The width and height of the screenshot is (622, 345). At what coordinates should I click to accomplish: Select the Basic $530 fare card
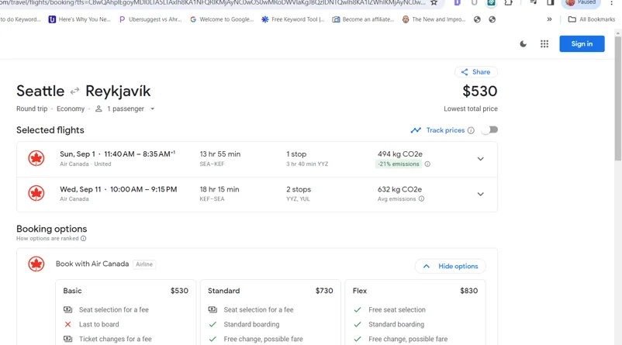(x=126, y=312)
